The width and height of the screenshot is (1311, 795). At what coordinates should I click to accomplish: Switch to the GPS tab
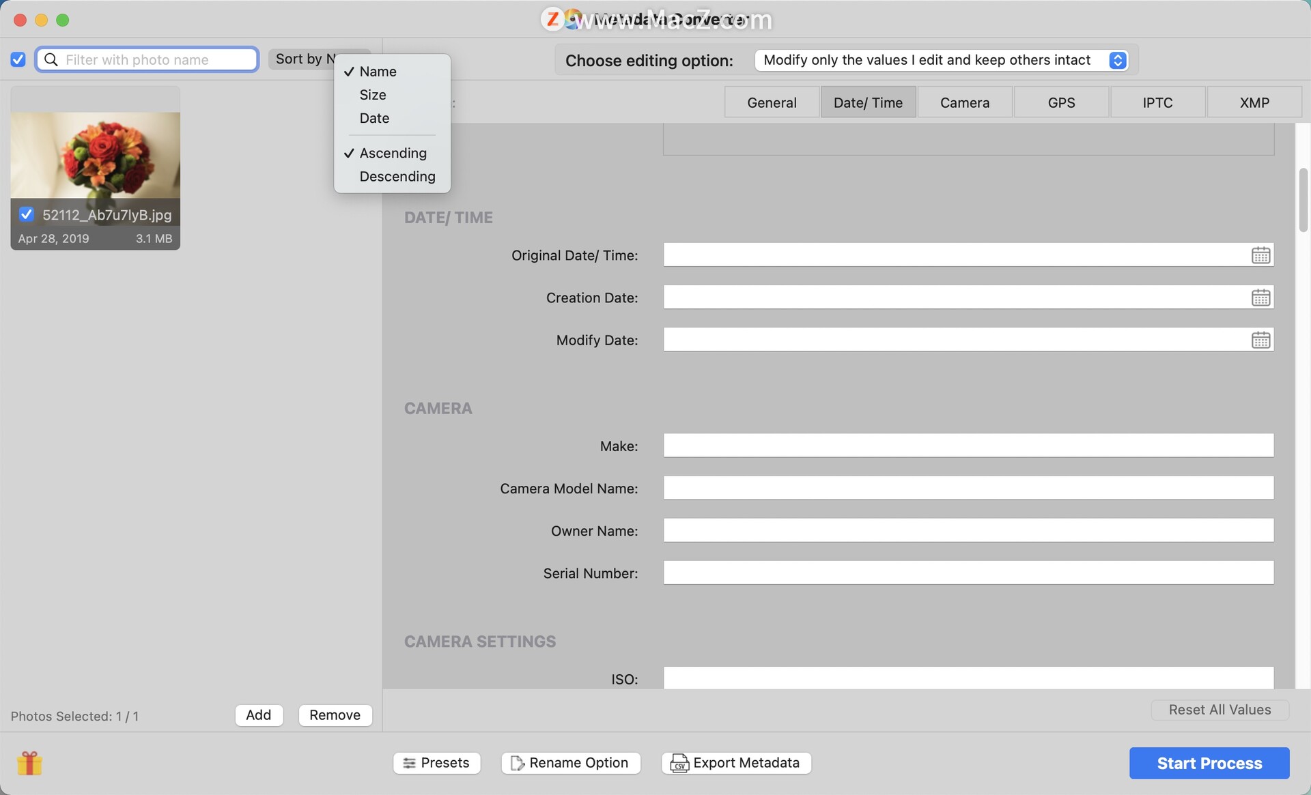click(x=1061, y=102)
